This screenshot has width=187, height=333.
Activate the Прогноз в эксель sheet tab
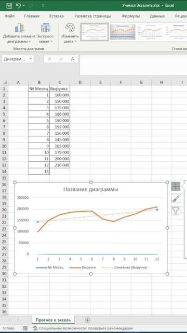click(53, 320)
